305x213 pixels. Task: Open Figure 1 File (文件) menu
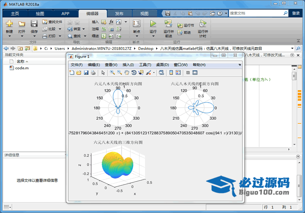pos(77,65)
